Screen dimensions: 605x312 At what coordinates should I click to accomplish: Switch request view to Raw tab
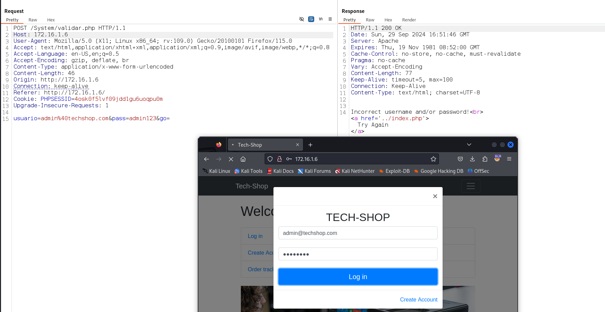(x=33, y=20)
